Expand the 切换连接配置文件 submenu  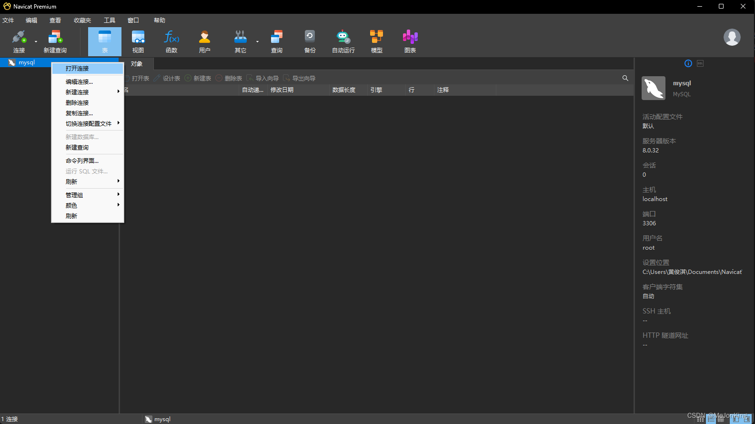[88, 124]
